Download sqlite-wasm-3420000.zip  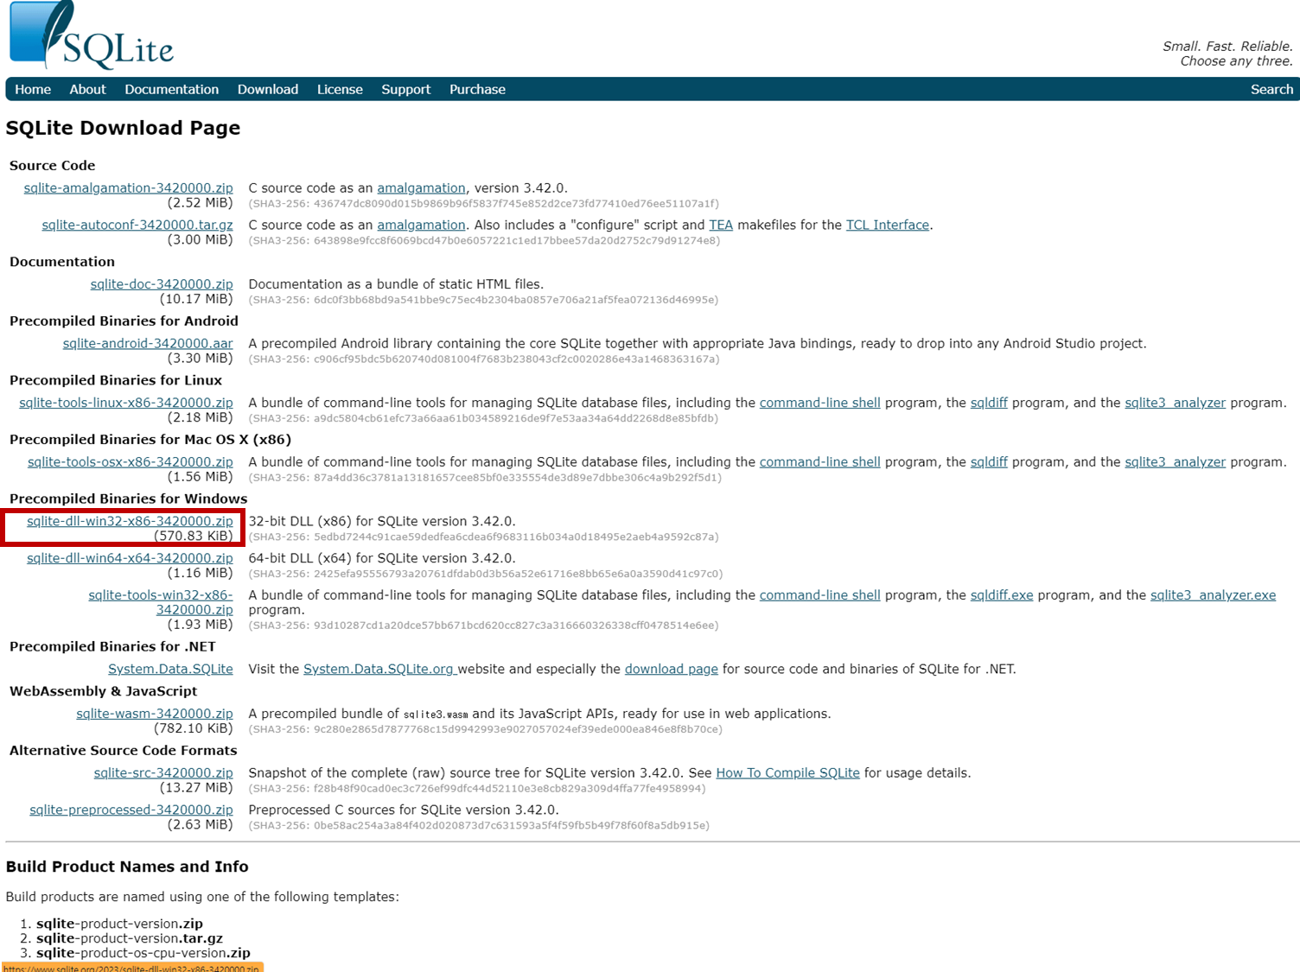click(155, 714)
